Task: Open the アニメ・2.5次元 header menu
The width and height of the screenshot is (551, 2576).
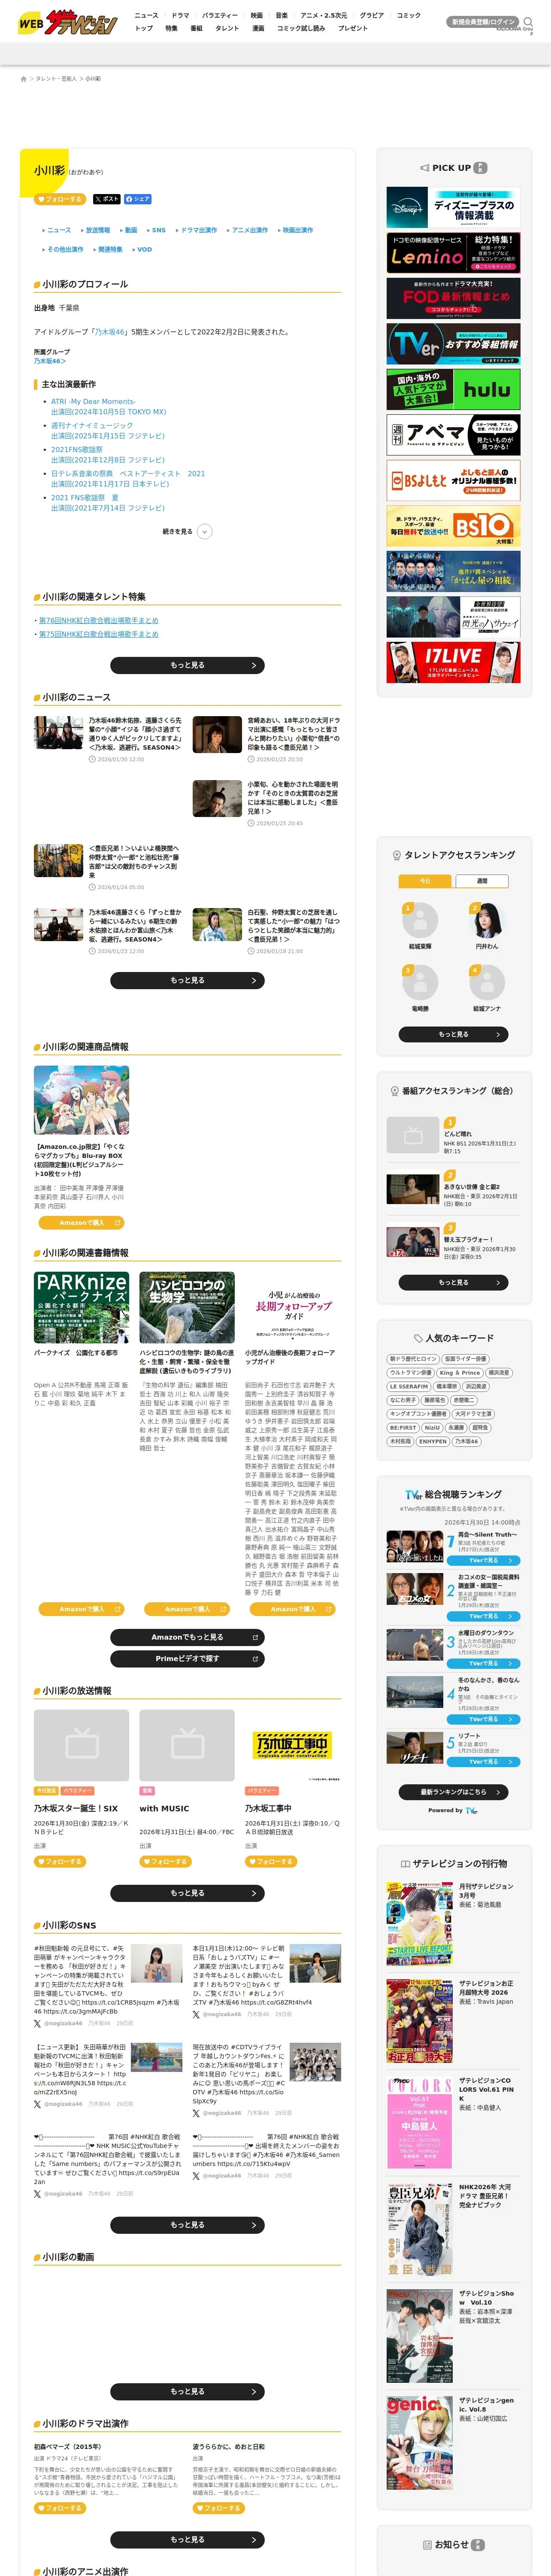Action: (324, 16)
